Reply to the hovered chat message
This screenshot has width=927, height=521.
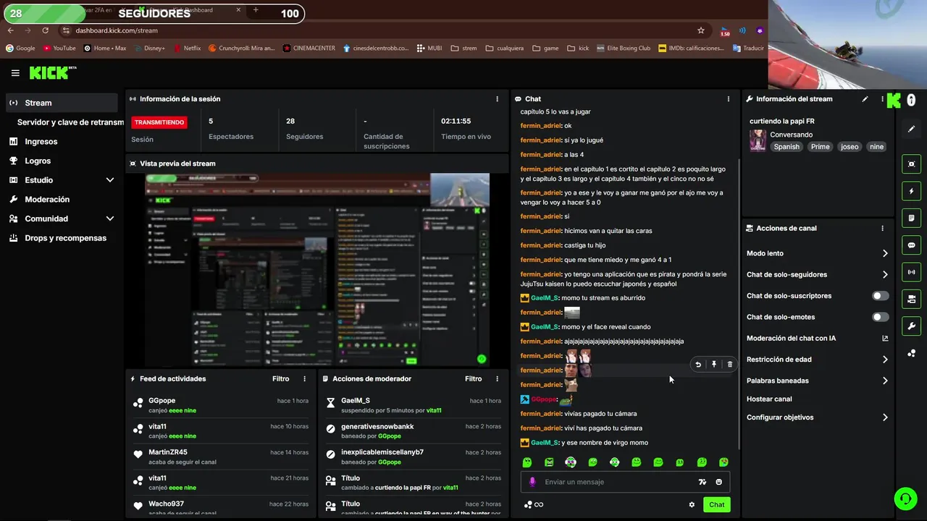(697, 365)
